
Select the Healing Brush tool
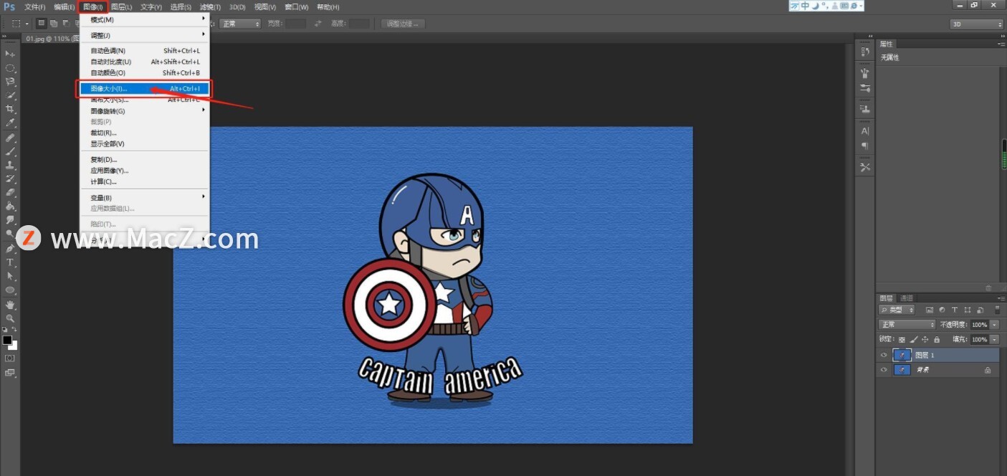10,138
